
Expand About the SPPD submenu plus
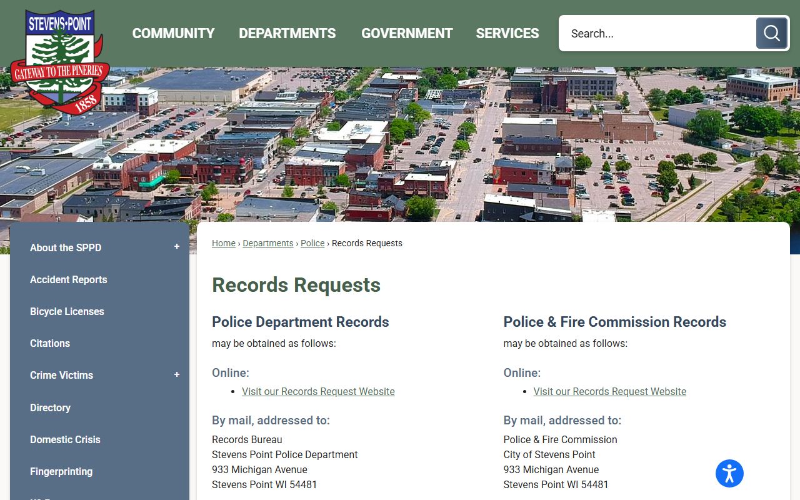click(x=177, y=247)
